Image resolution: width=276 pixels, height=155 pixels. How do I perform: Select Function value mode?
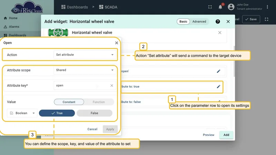(99, 102)
